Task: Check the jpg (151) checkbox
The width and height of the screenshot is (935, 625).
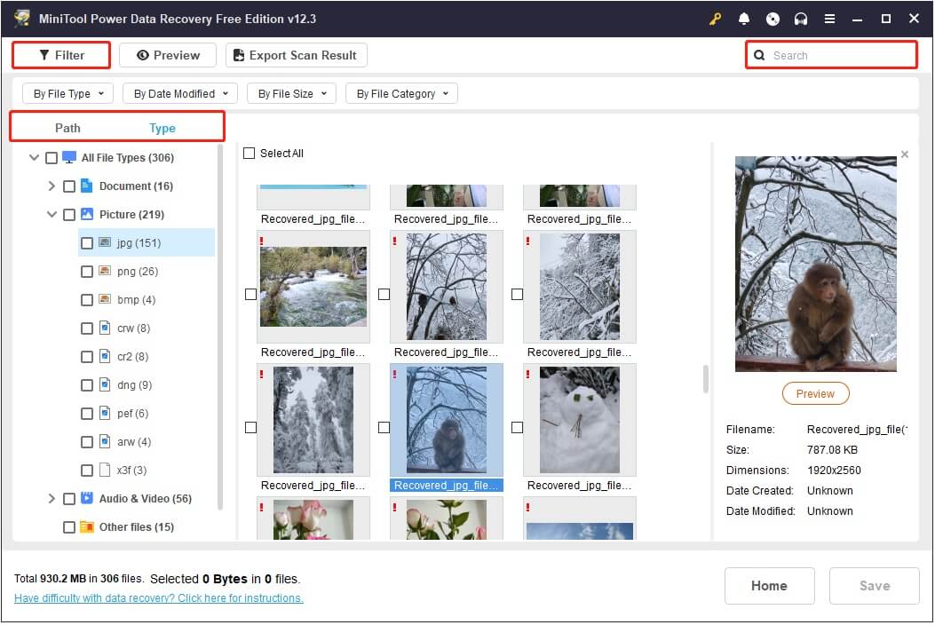Action: (x=87, y=243)
